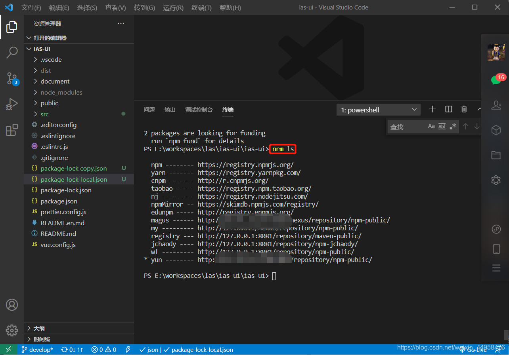Open the File menu
Image resolution: width=509 pixels, height=355 pixels.
(31, 8)
